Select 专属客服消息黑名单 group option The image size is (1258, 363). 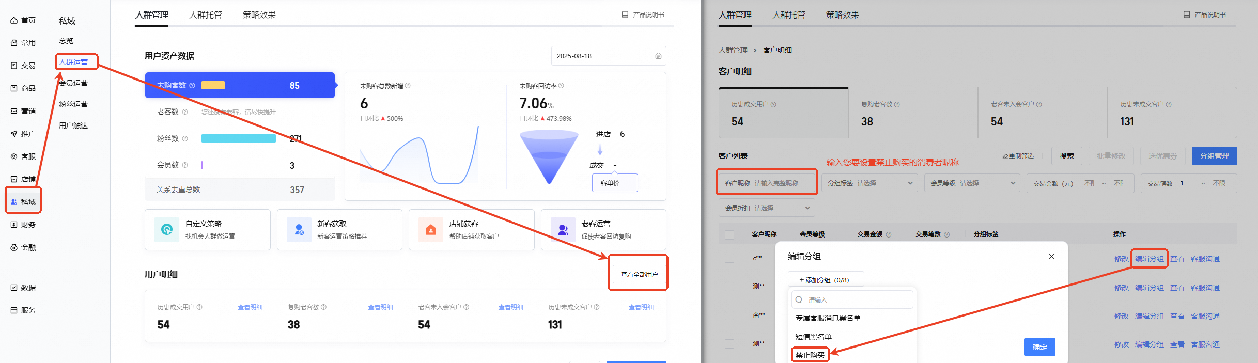tap(828, 318)
